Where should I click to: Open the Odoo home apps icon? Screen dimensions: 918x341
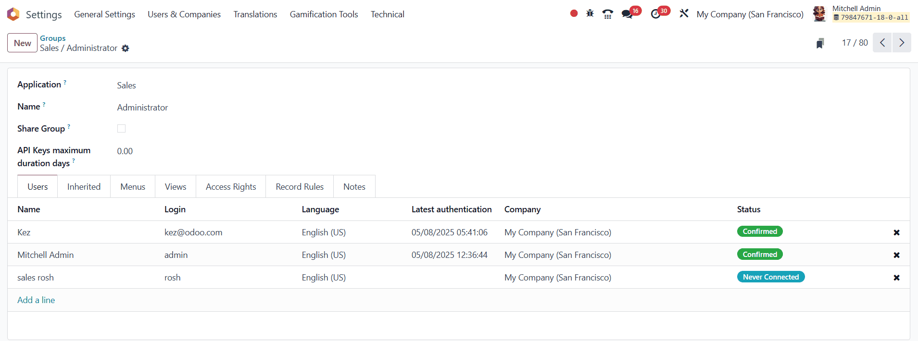(13, 14)
